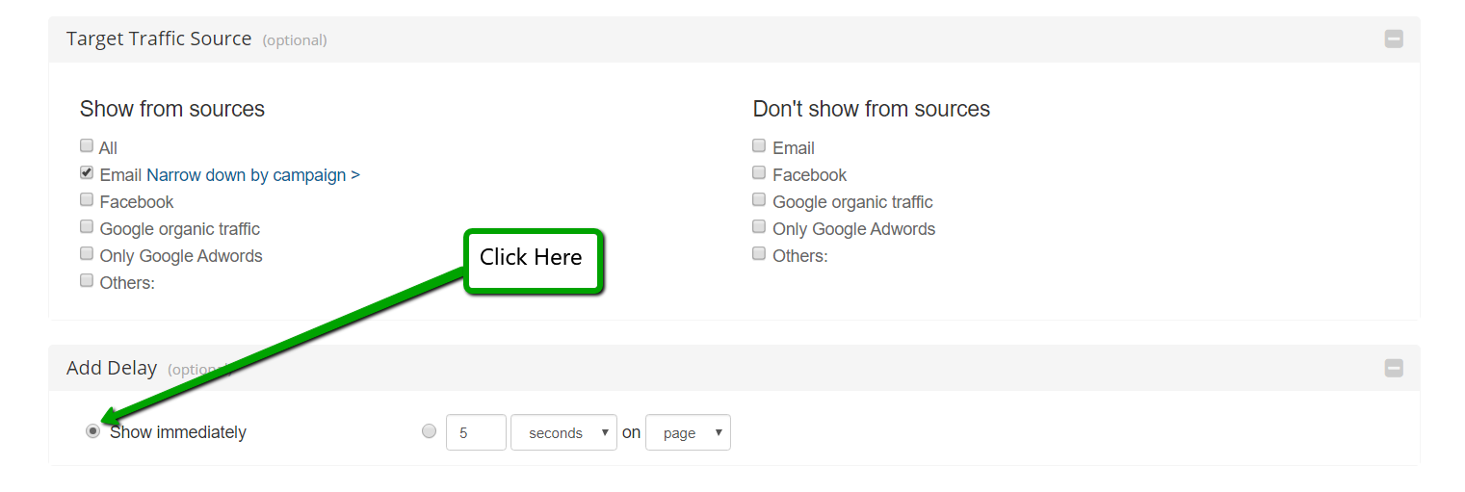Collapse the Add Delay section
This screenshot has width=1465, height=492.
click(1393, 369)
